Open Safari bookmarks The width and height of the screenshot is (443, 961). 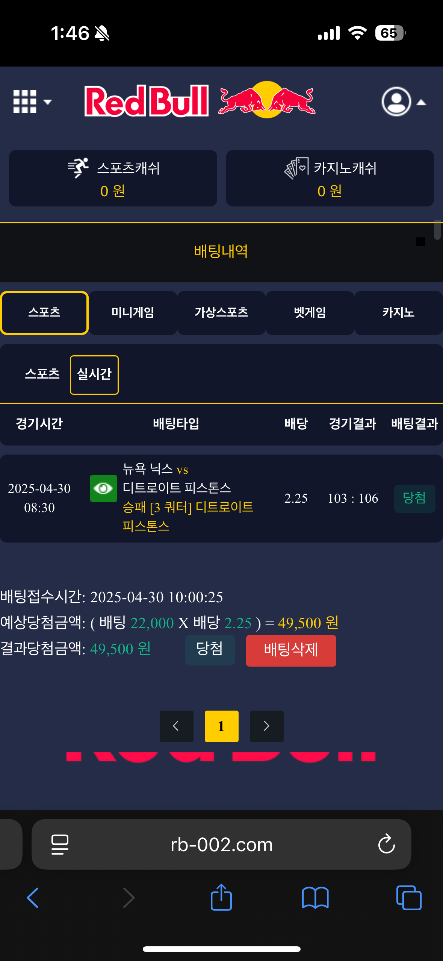click(315, 897)
